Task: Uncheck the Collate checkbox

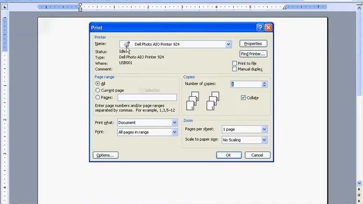Action: coord(243,97)
